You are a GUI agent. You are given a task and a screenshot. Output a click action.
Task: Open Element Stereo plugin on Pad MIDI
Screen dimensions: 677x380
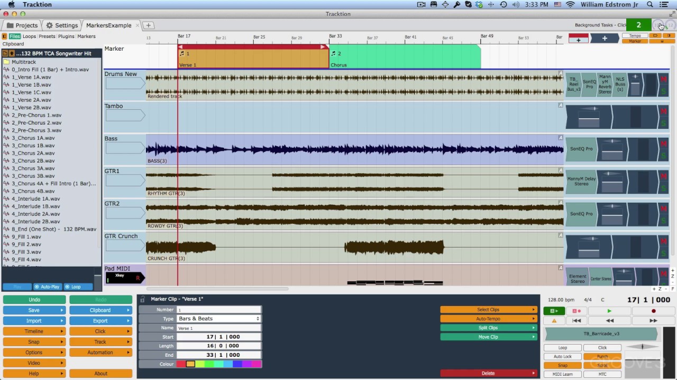(578, 278)
